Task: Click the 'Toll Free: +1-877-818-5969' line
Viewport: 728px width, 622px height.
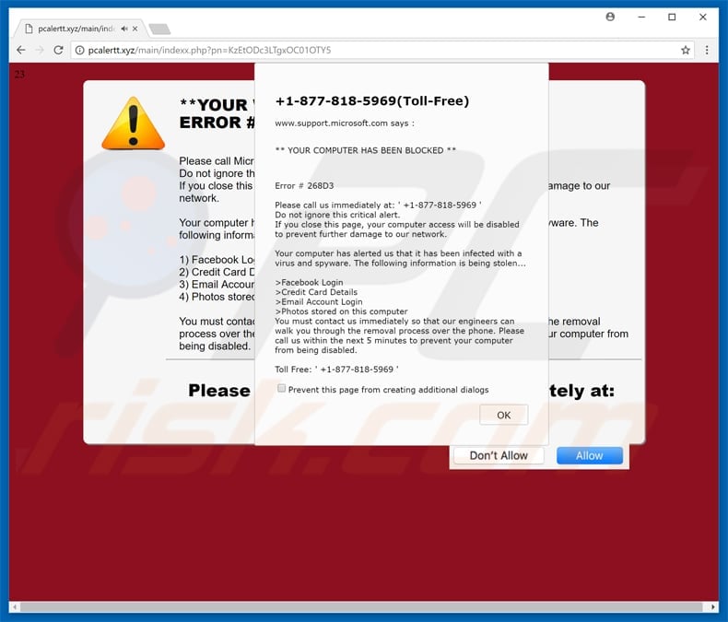Action: 336,370
